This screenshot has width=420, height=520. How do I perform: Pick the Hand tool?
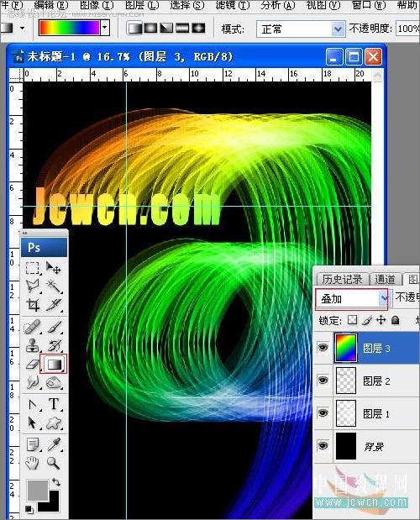pos(33,463)
